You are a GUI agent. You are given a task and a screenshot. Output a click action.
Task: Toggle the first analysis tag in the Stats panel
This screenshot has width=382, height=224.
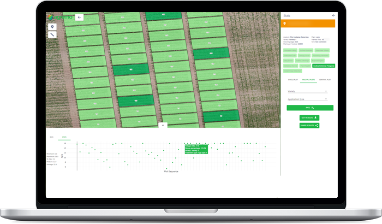click(290, 50)
